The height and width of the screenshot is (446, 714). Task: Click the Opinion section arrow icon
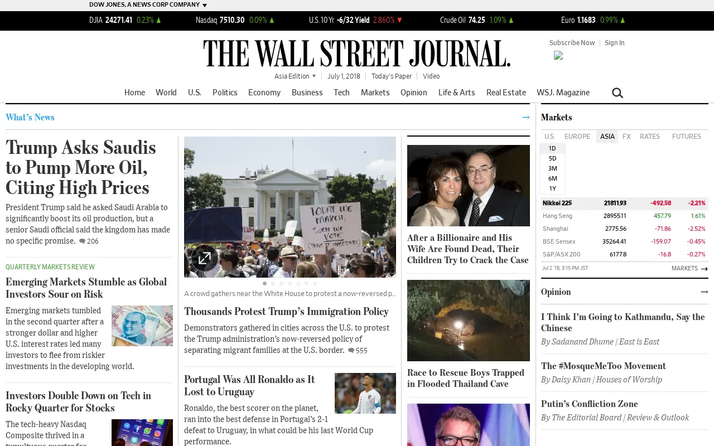tap(704, 292)
